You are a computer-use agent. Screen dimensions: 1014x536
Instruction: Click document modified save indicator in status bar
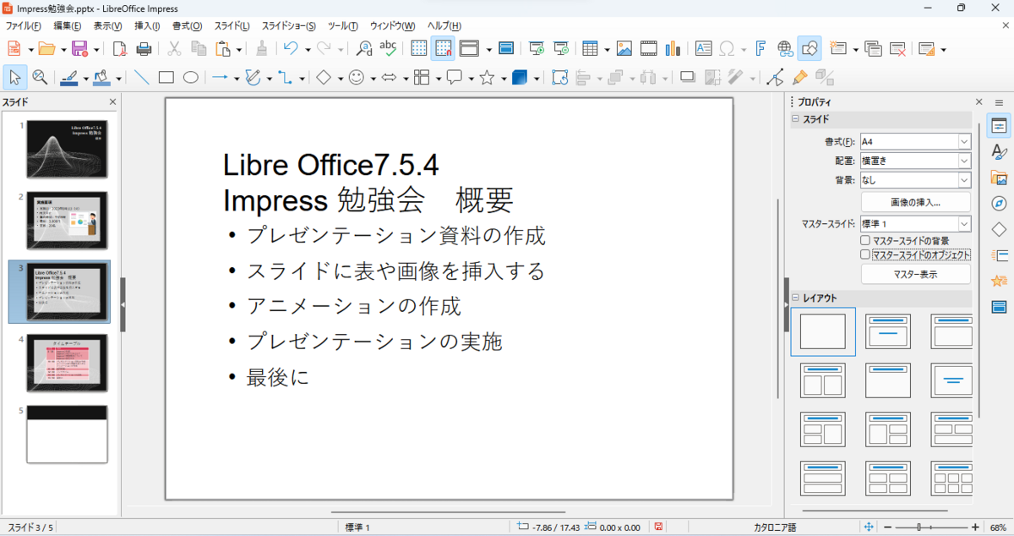coord(658,528)
